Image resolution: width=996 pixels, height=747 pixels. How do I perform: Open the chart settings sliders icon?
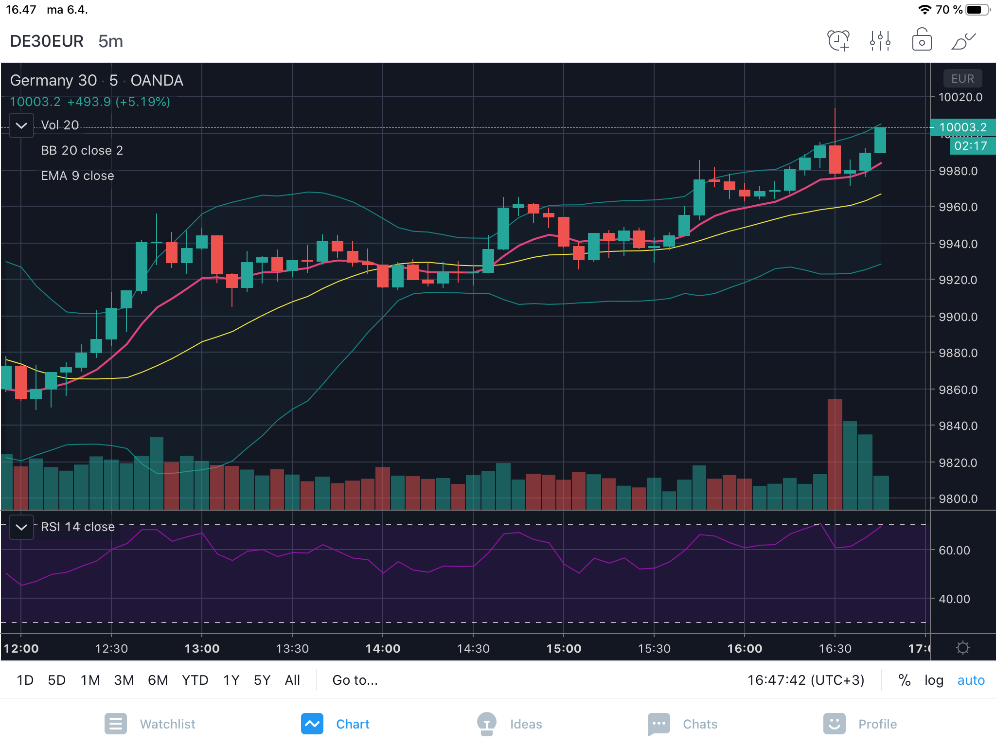point(880,41)
